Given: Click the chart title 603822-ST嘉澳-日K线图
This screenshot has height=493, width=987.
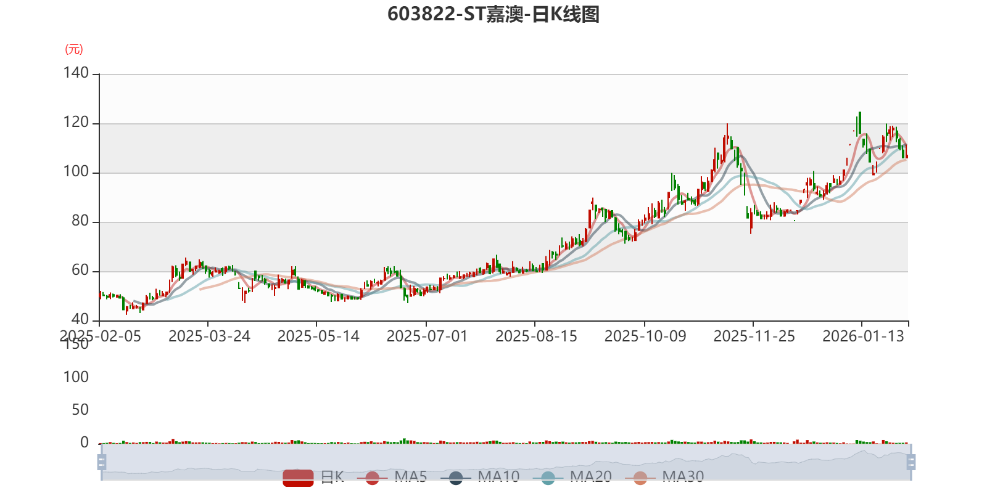Looking at the screenshot, I should 493,14.
